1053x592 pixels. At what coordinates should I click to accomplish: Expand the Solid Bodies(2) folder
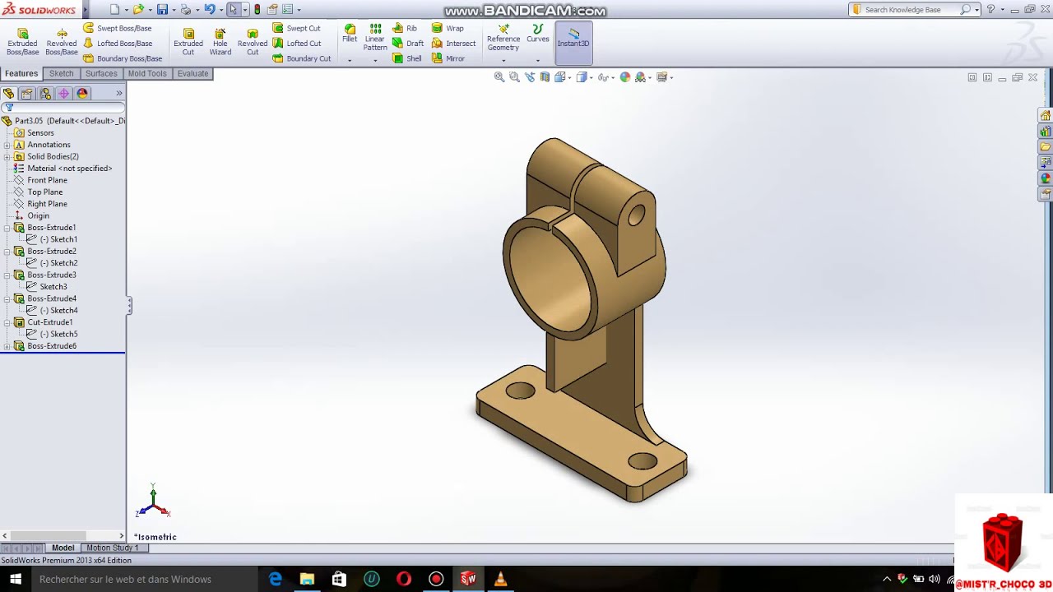tap(7, 156)
